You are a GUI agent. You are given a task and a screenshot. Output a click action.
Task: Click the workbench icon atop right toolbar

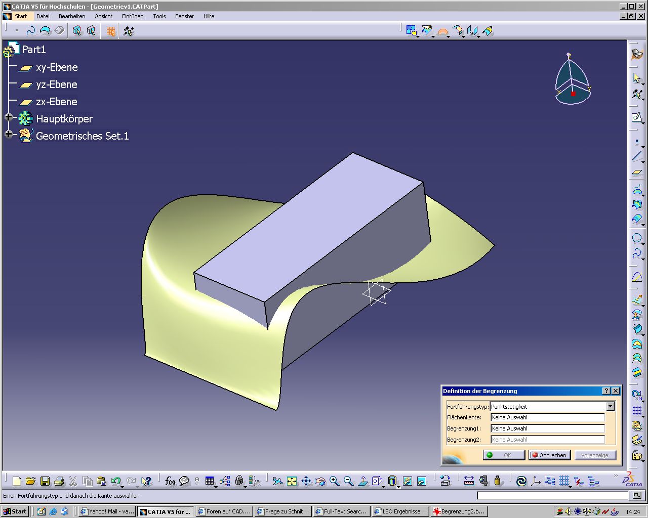[x=637, y=55]
